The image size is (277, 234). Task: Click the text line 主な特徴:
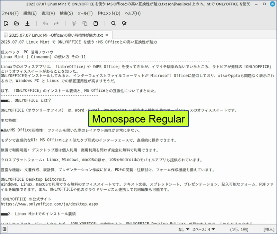point(9,120)
